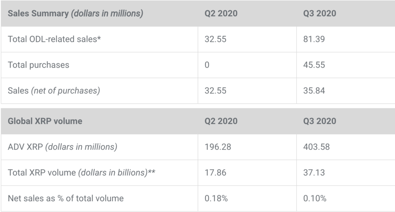Click the ADV XRP row label
Image resolution: width=395 pixels, height=212 pixels.
[62, 147]
